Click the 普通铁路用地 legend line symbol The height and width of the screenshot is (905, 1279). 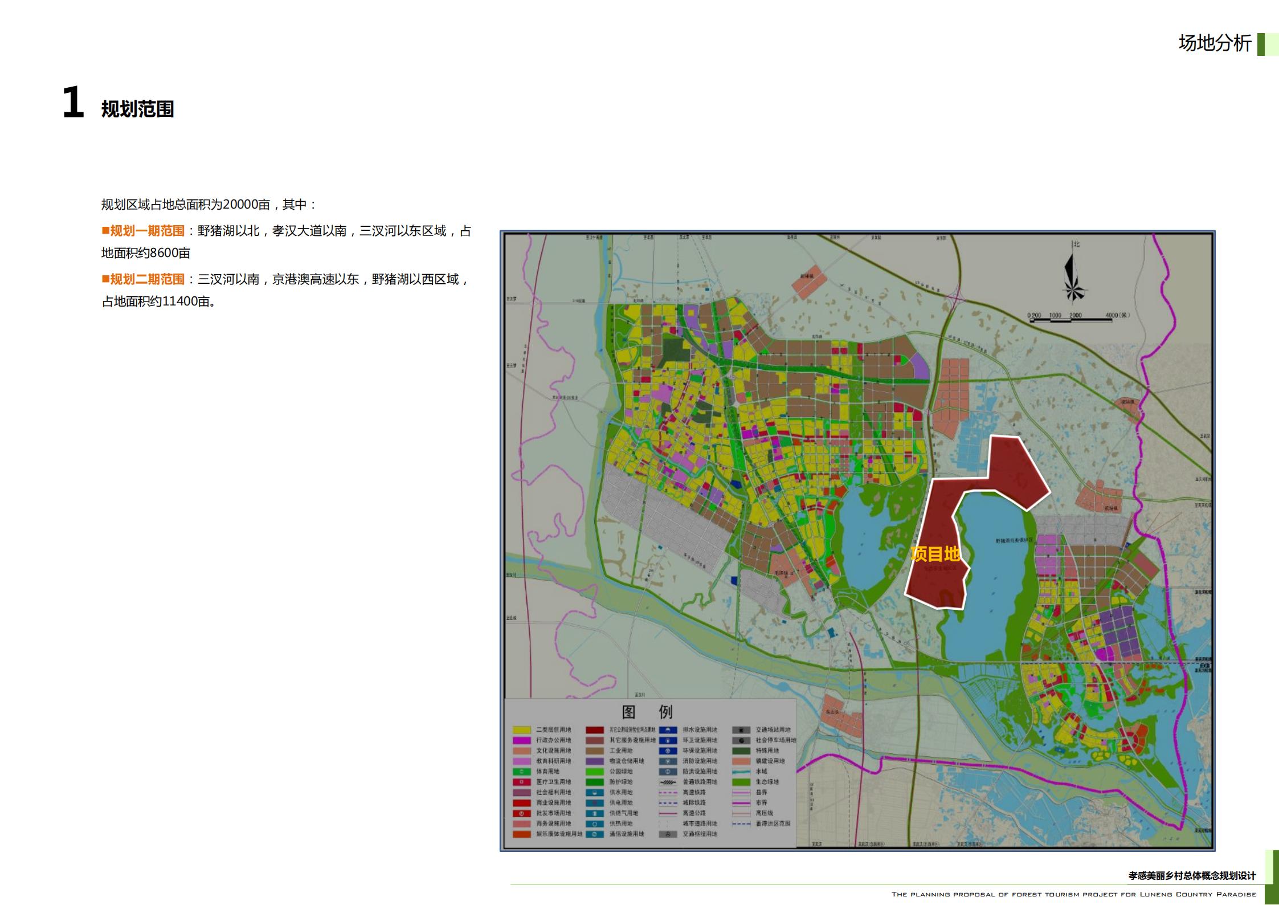pyautogui.click(x=668, y=782)
